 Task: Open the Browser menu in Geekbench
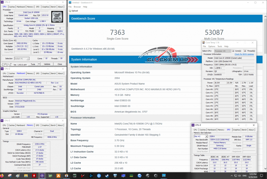pyautogui.click(x=77, y=7)
